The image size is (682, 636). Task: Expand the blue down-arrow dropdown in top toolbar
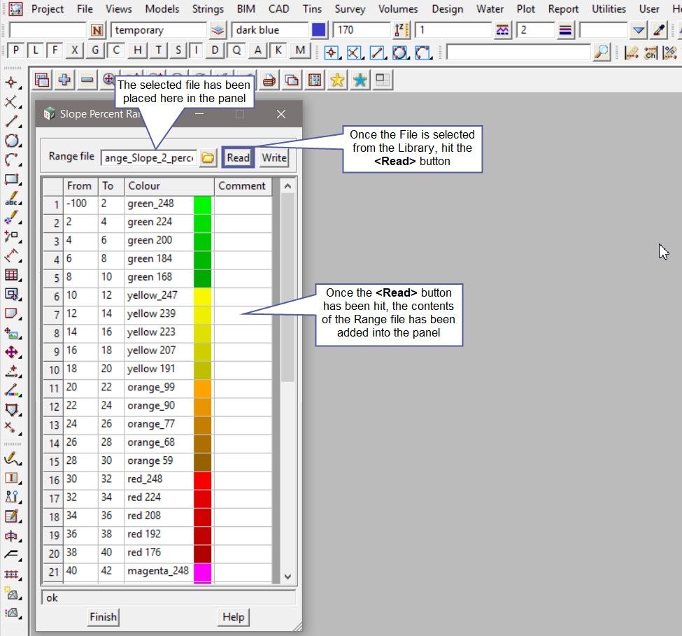pos(638,30)
